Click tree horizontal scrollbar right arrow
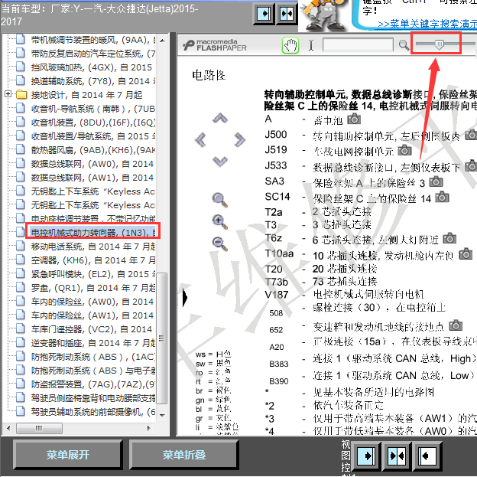Viewport: 477px width, 477px height. (x=148, y=428)
